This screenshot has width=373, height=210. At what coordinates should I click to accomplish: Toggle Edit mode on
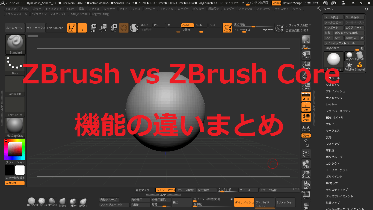(72, 28)
